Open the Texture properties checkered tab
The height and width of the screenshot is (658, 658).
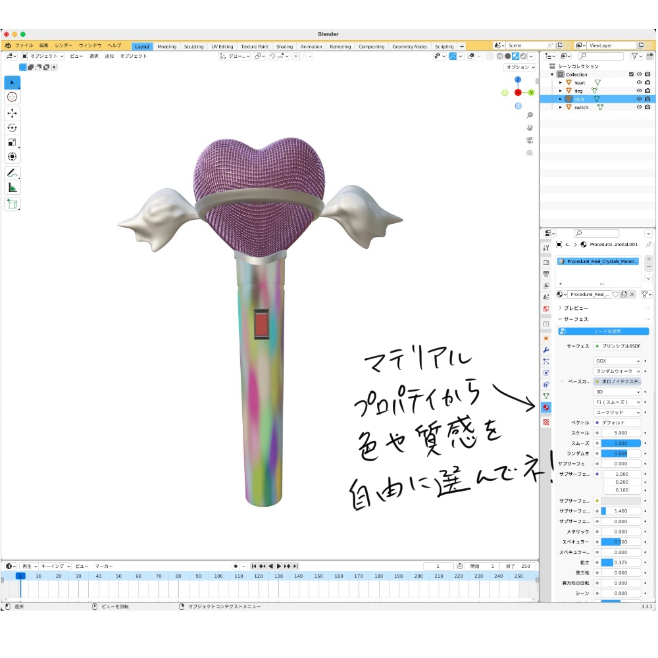pos(546,420)
